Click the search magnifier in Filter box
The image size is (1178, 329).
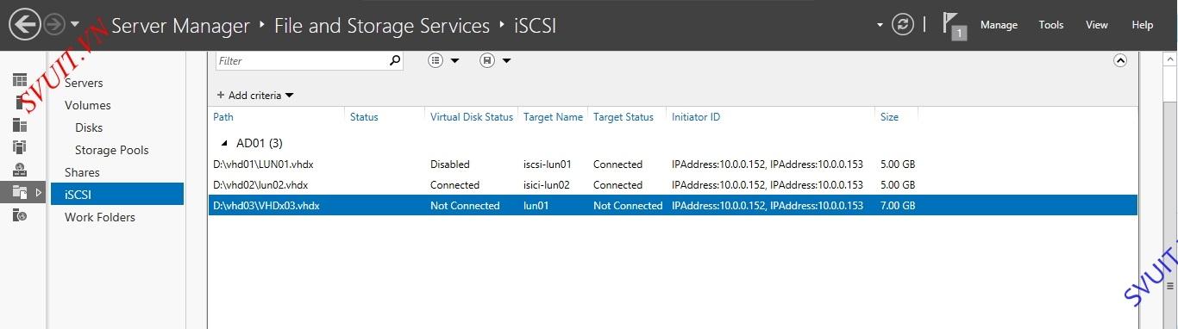(x=395, y=60)
